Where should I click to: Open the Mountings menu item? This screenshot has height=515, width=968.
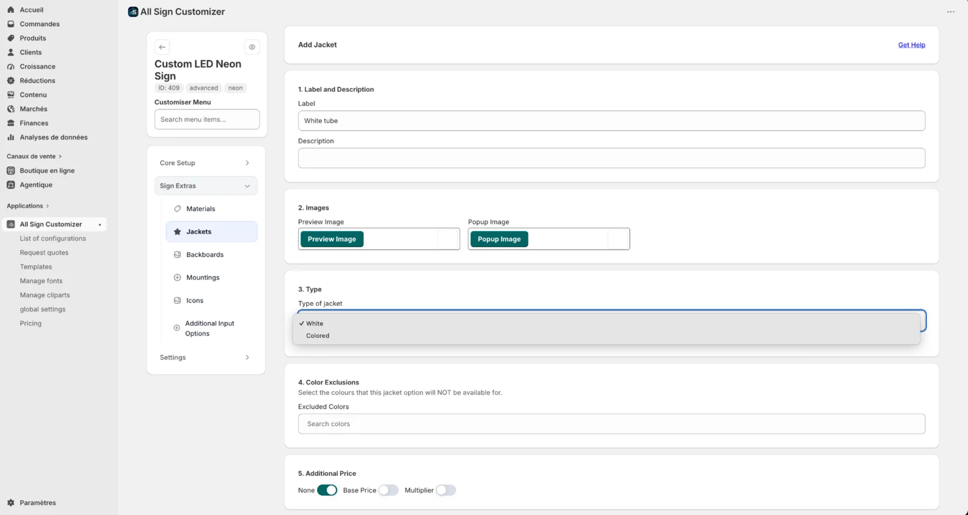tap(211, 278)
